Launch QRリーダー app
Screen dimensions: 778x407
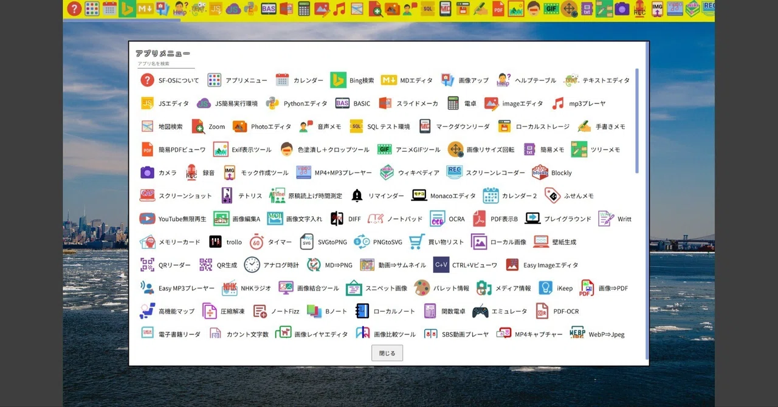point(165,265)
